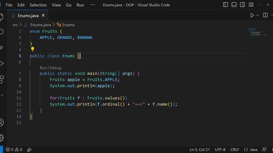Click the lightbulb quick fix icon
The image size is (273, 153).
coord(32,49)
